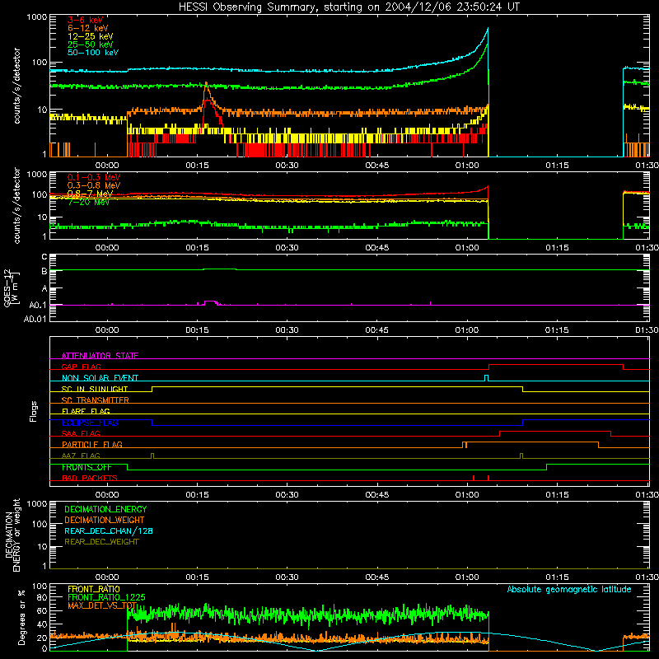Select the ECLIPSE_FLAG label
This screenshot has width=659, height=659.
click(90, 423)
